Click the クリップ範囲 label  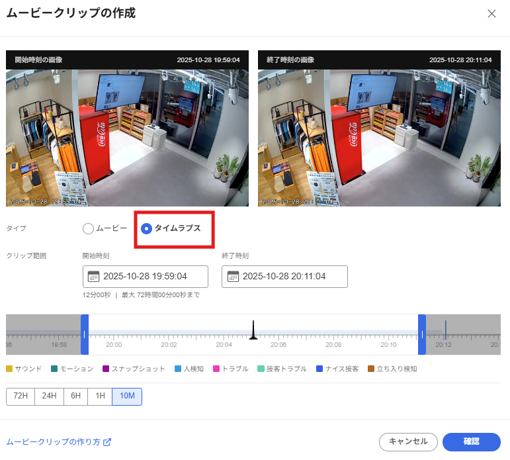(26, 255)
